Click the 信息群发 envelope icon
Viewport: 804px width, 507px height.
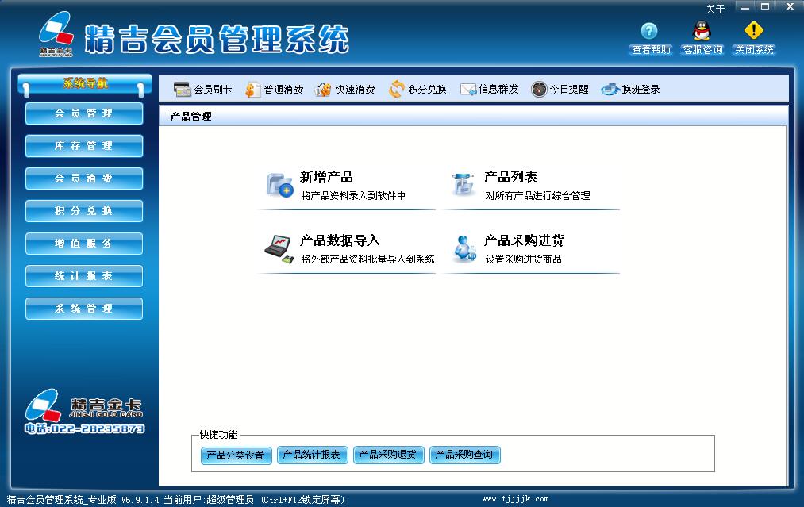click(468, 90)
